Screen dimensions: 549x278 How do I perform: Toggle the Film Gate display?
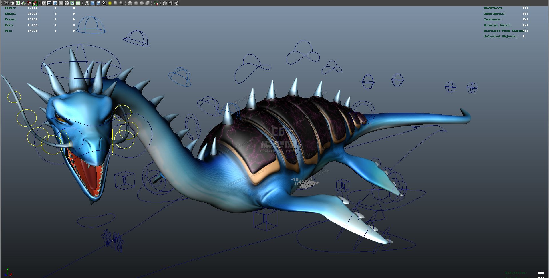click(49, 3)
